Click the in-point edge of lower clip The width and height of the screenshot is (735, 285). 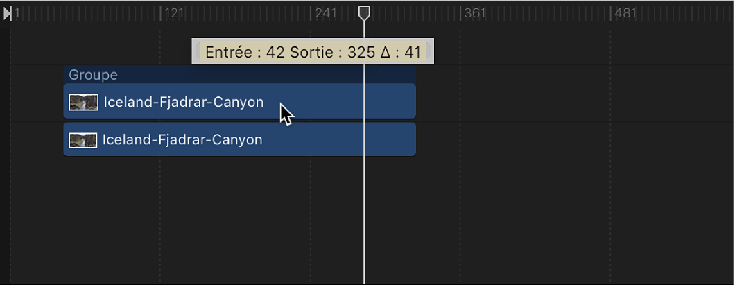point(65,139)
